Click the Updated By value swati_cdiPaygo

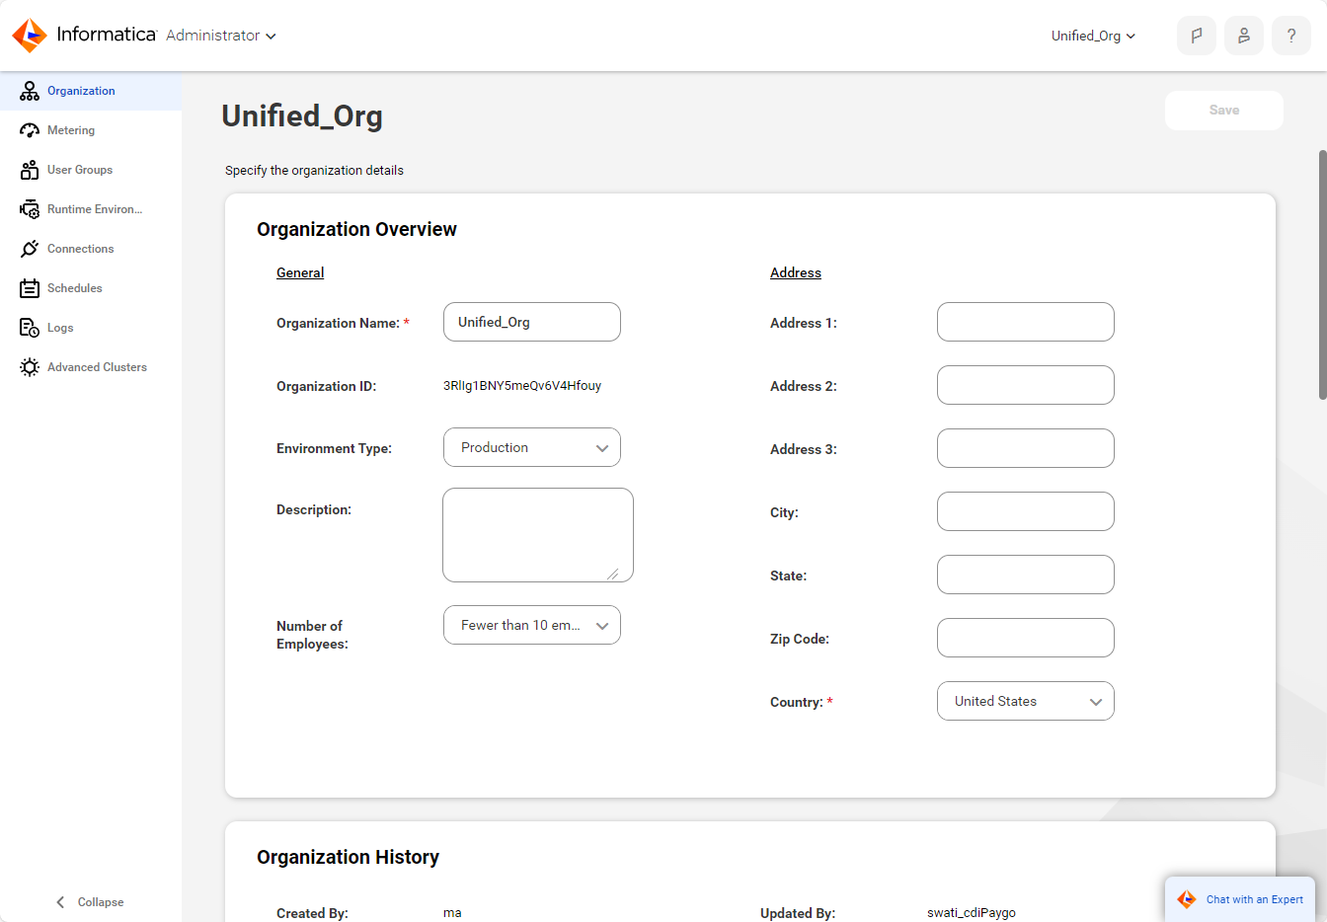[x=972, y=913]
